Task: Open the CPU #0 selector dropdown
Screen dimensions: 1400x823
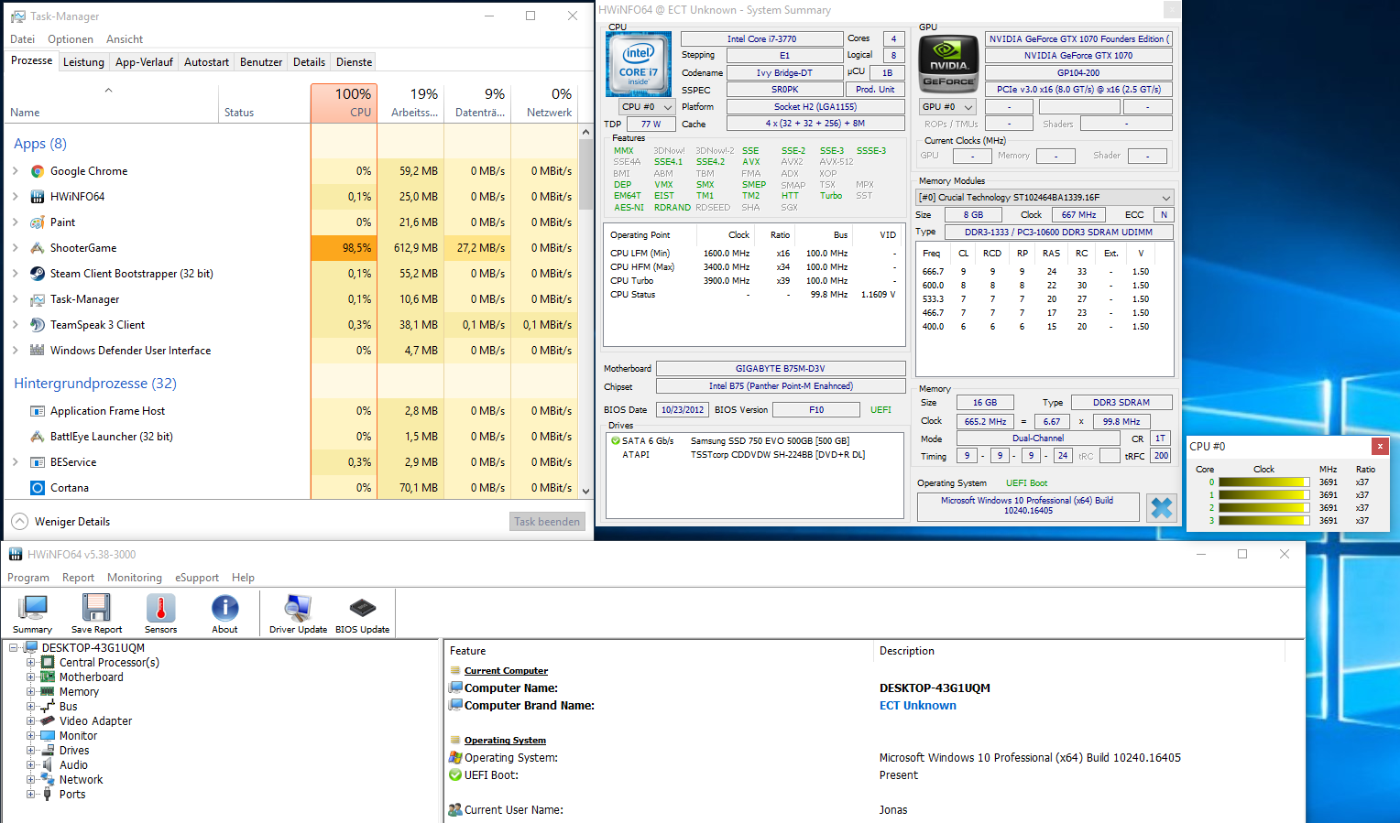Action: 647,107
